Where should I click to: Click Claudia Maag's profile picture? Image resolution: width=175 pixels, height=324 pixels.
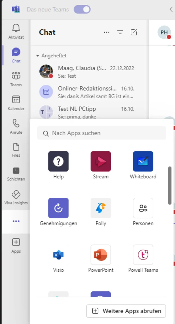tap(46, 72)
